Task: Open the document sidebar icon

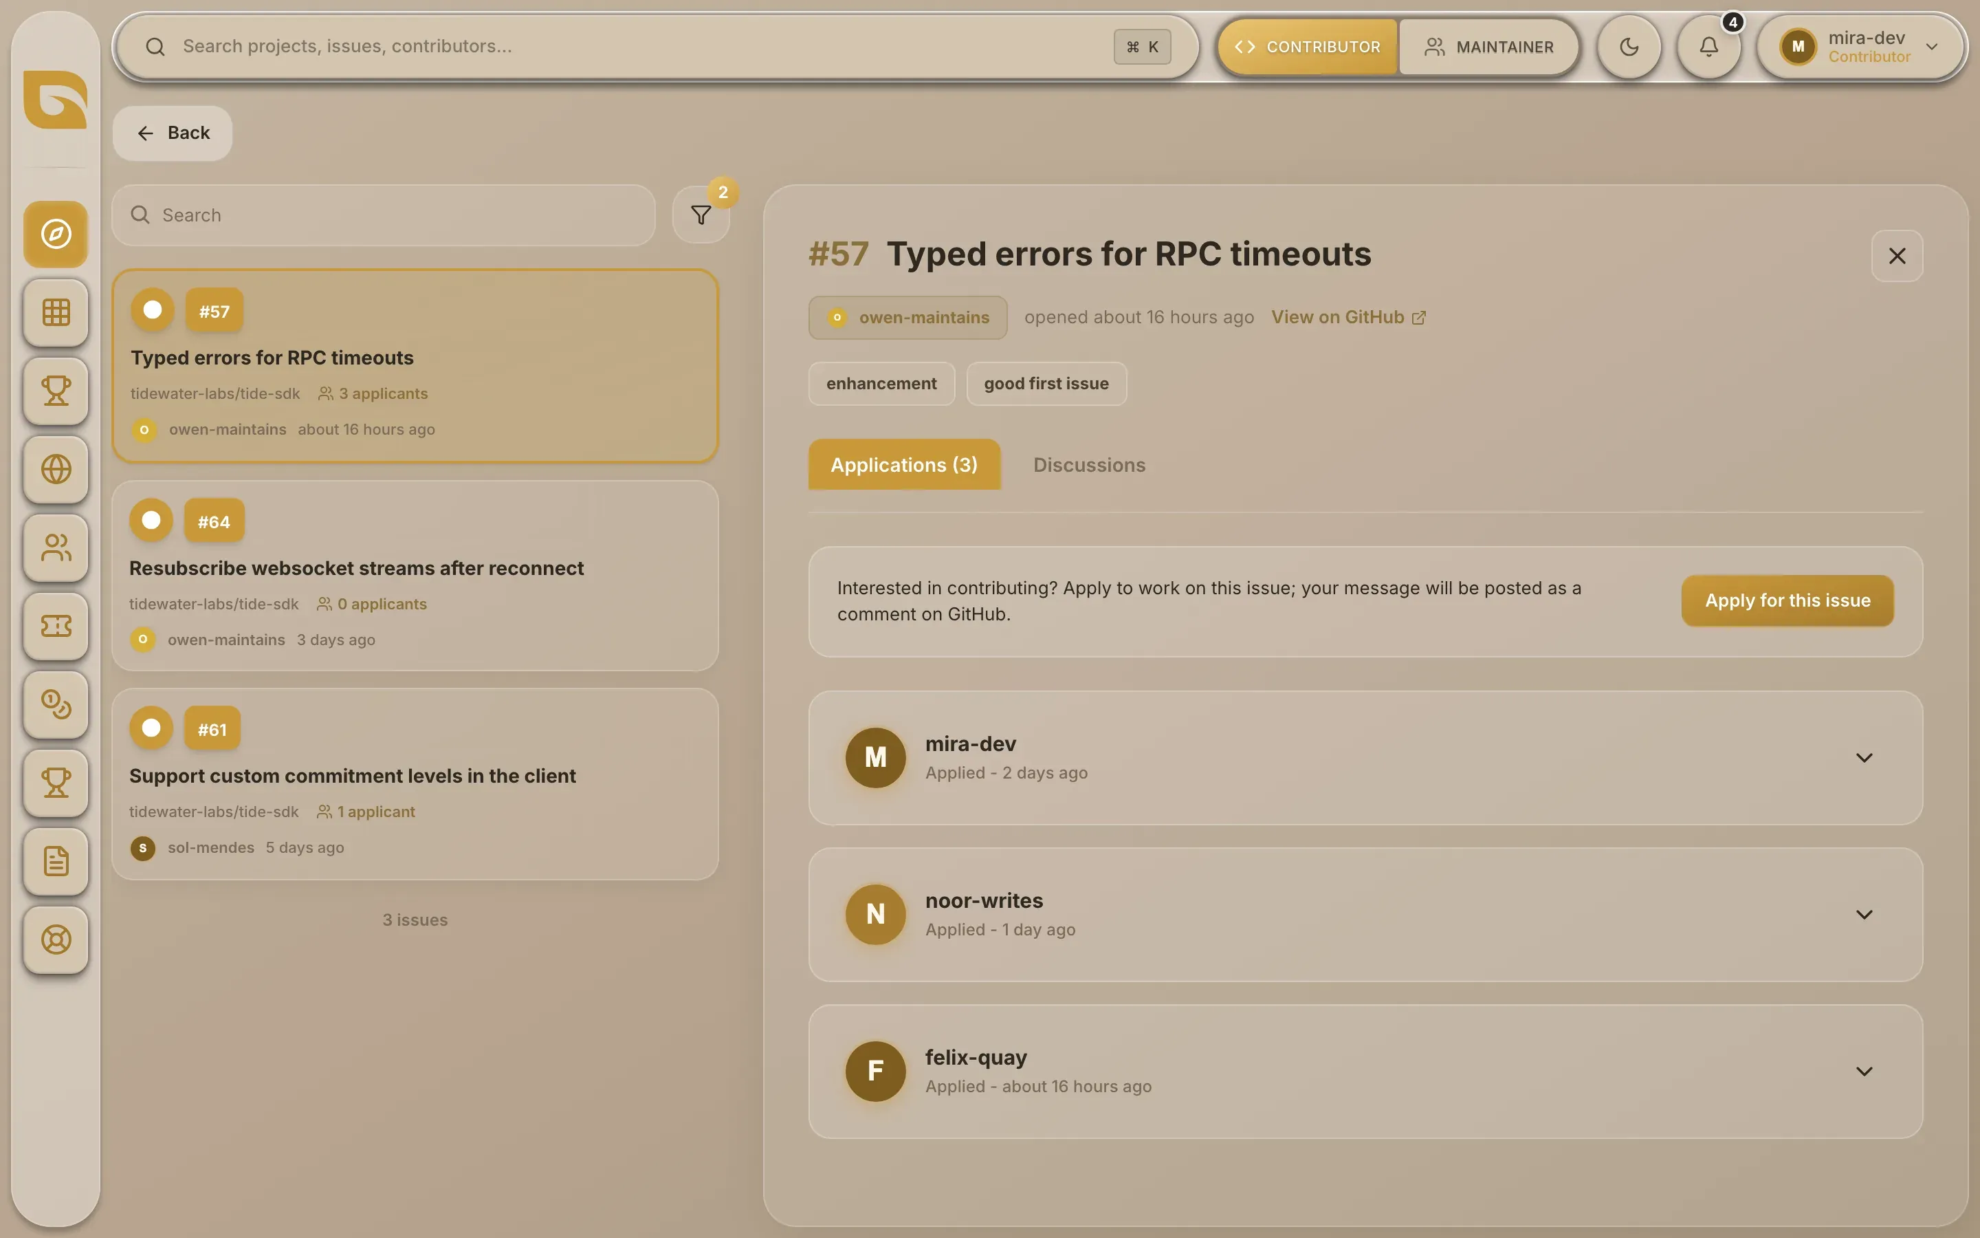Action: click(x=56, y=861)
